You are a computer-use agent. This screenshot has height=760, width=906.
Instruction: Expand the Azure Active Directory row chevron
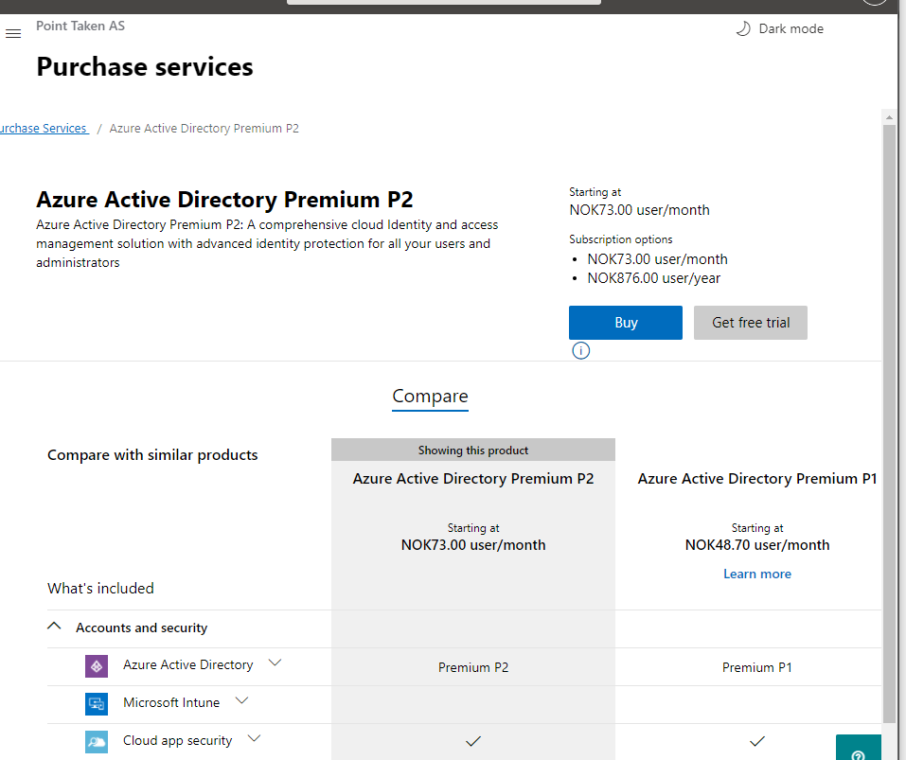point(275,663)
